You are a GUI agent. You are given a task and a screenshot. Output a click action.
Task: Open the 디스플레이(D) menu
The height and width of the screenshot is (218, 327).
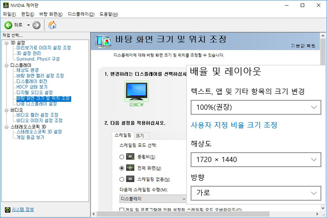pos(81,14)
